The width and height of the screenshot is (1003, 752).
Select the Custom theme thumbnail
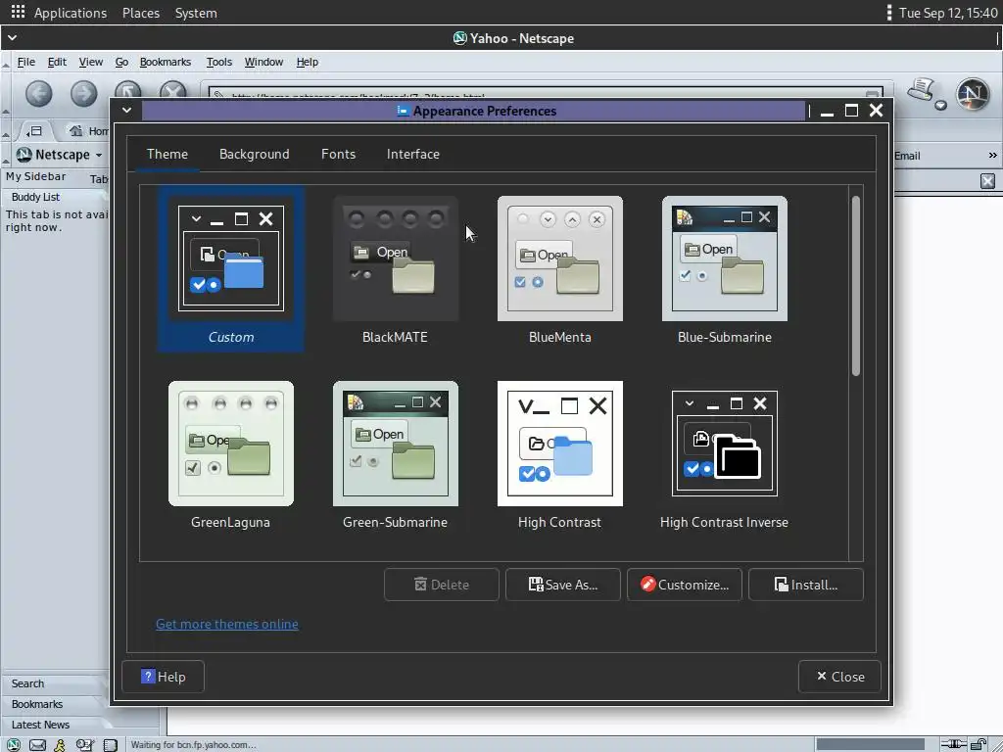[x=231, y=269]
